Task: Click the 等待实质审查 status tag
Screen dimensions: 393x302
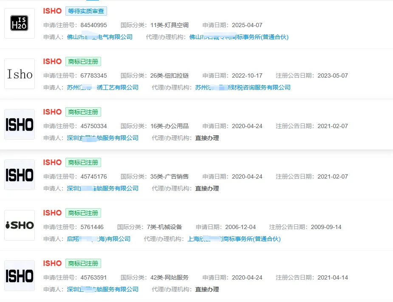Action: 86,11
